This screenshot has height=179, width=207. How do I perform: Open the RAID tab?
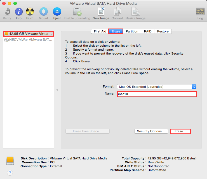(148, 31)
